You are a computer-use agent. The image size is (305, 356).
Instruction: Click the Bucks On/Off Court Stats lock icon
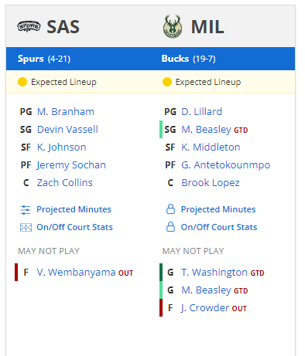click(x=170, y=227)
